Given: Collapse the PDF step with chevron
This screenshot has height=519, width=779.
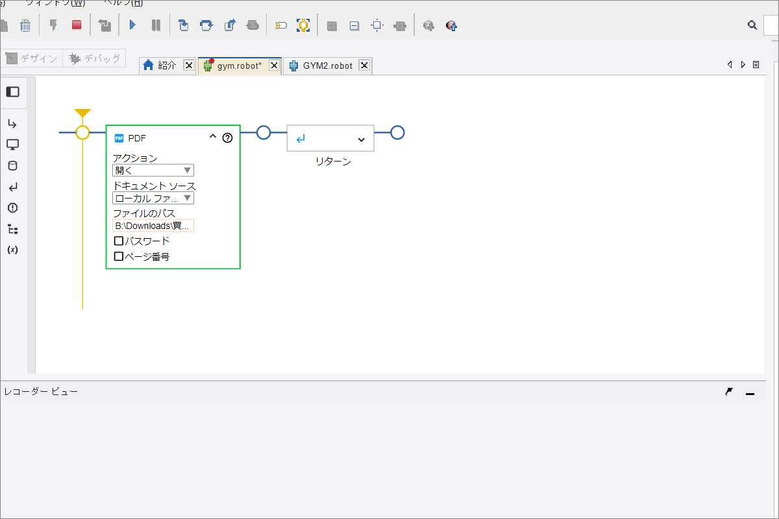Looking at the screenshot, I should point(212,137).
